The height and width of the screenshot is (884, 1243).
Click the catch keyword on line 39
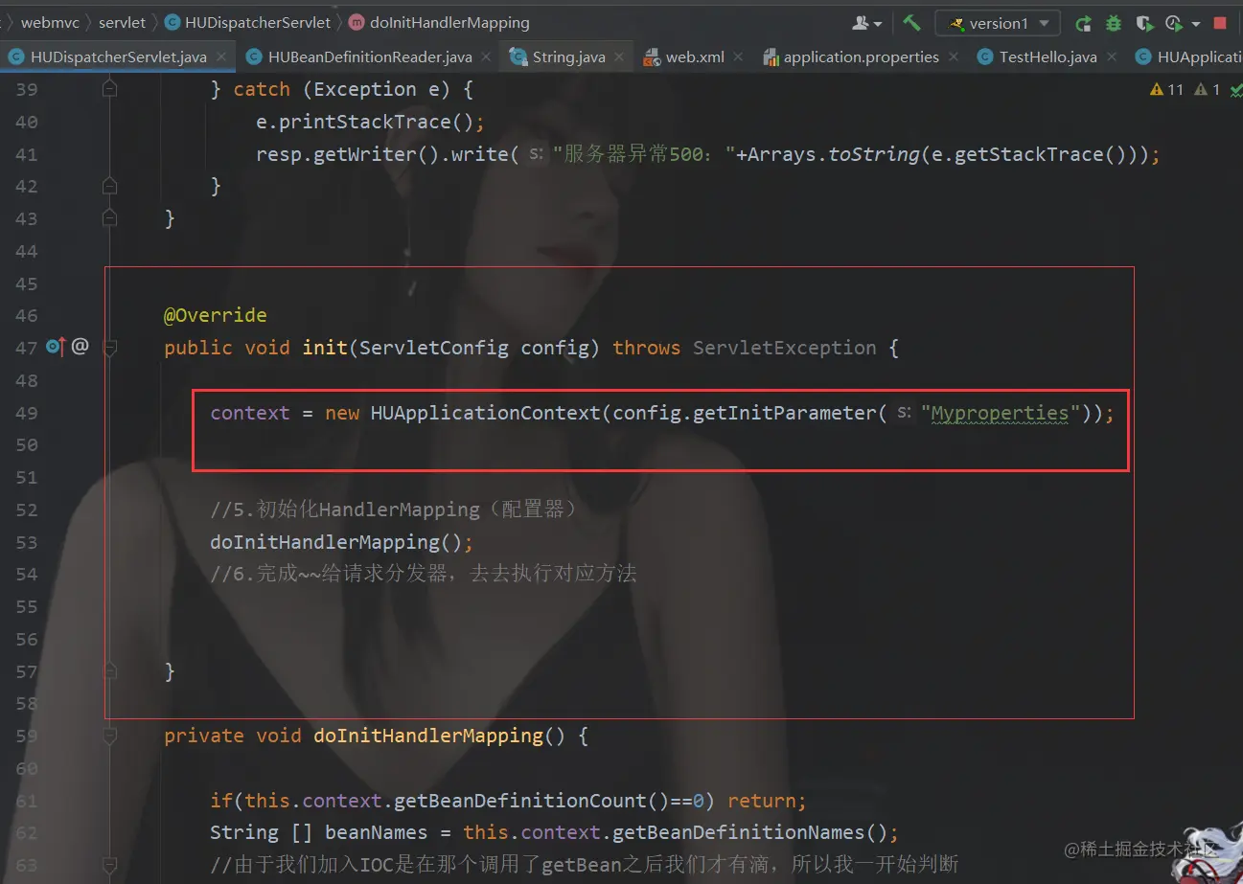click(x=262, y=89)
